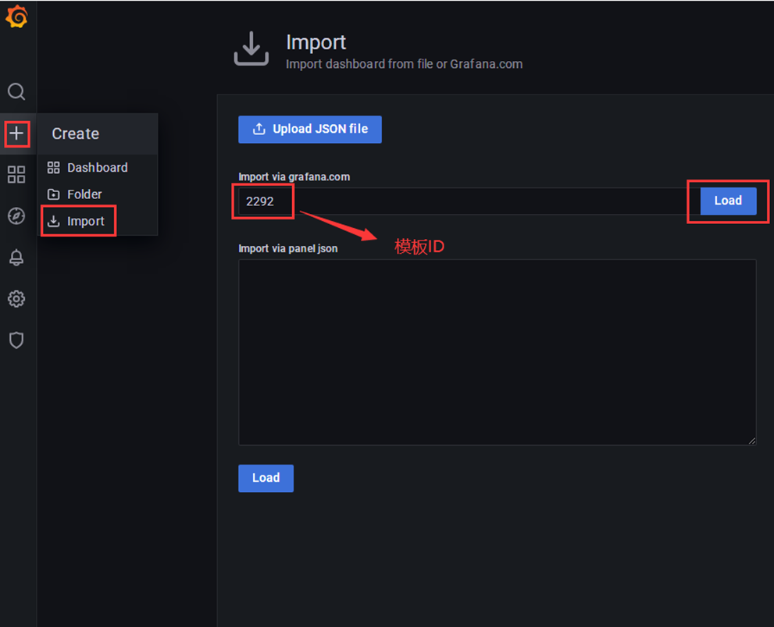
Task: Select Import in the Create menu
Action: (76, 221)
